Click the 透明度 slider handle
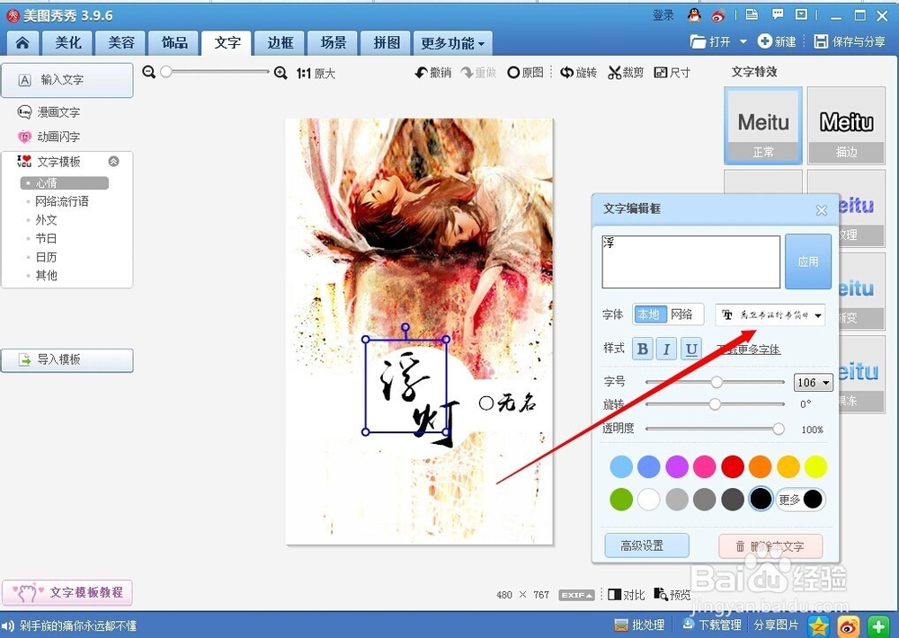The height and width of the screenshot is (638, 899). (x=778, y=429)
